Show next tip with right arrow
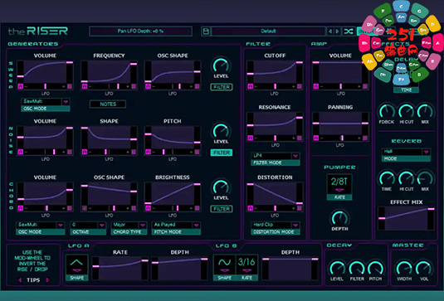The width and height of the screenshot is (444, 301). point(47,280)
